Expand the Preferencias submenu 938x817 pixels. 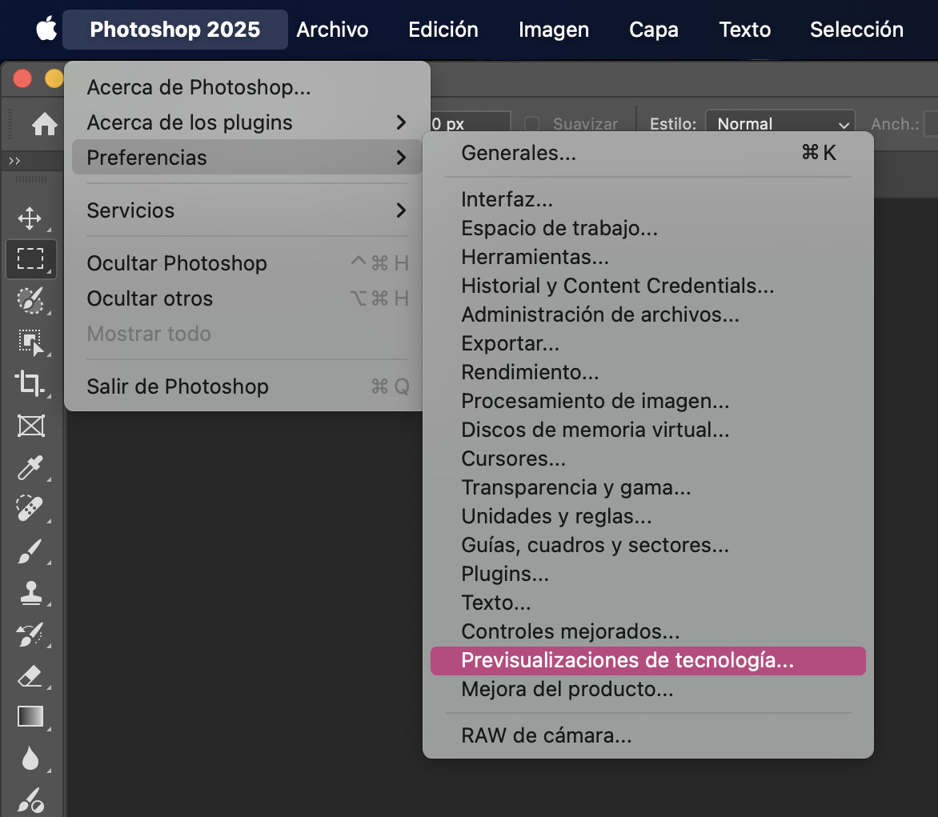(247, 158)
